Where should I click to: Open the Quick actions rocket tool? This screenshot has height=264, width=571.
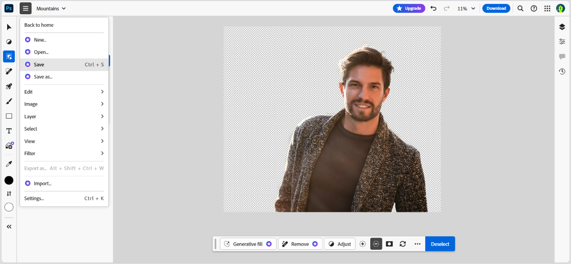coord(9,87)
